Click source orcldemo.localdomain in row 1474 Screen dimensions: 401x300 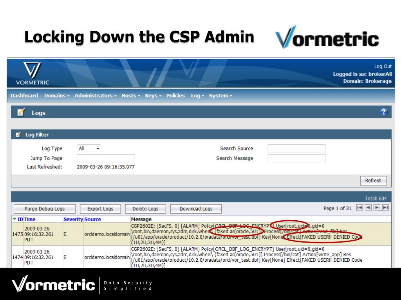(107, 257)
